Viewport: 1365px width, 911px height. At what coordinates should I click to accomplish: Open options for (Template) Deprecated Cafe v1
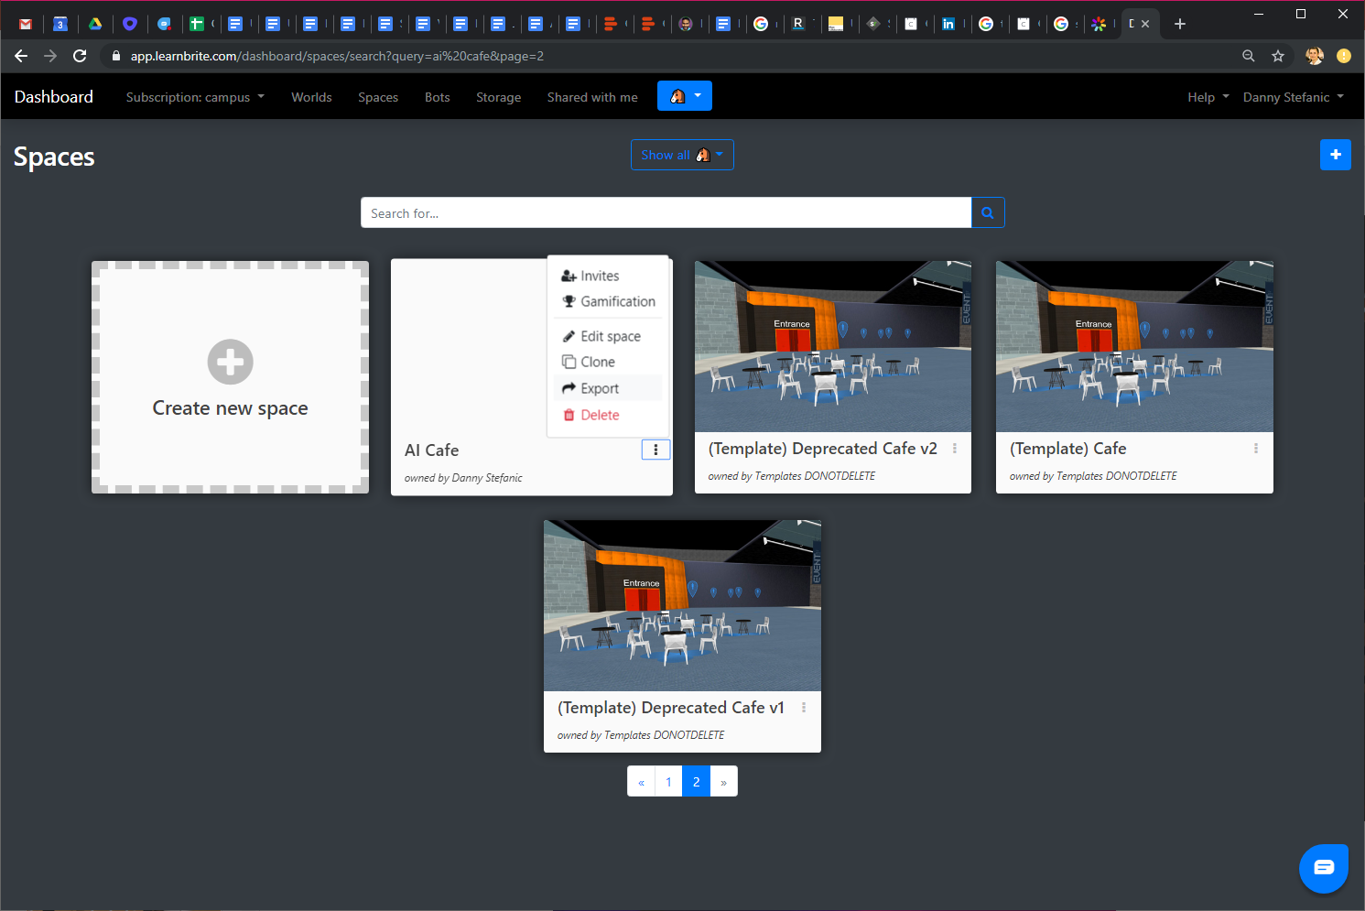[804, 708]
